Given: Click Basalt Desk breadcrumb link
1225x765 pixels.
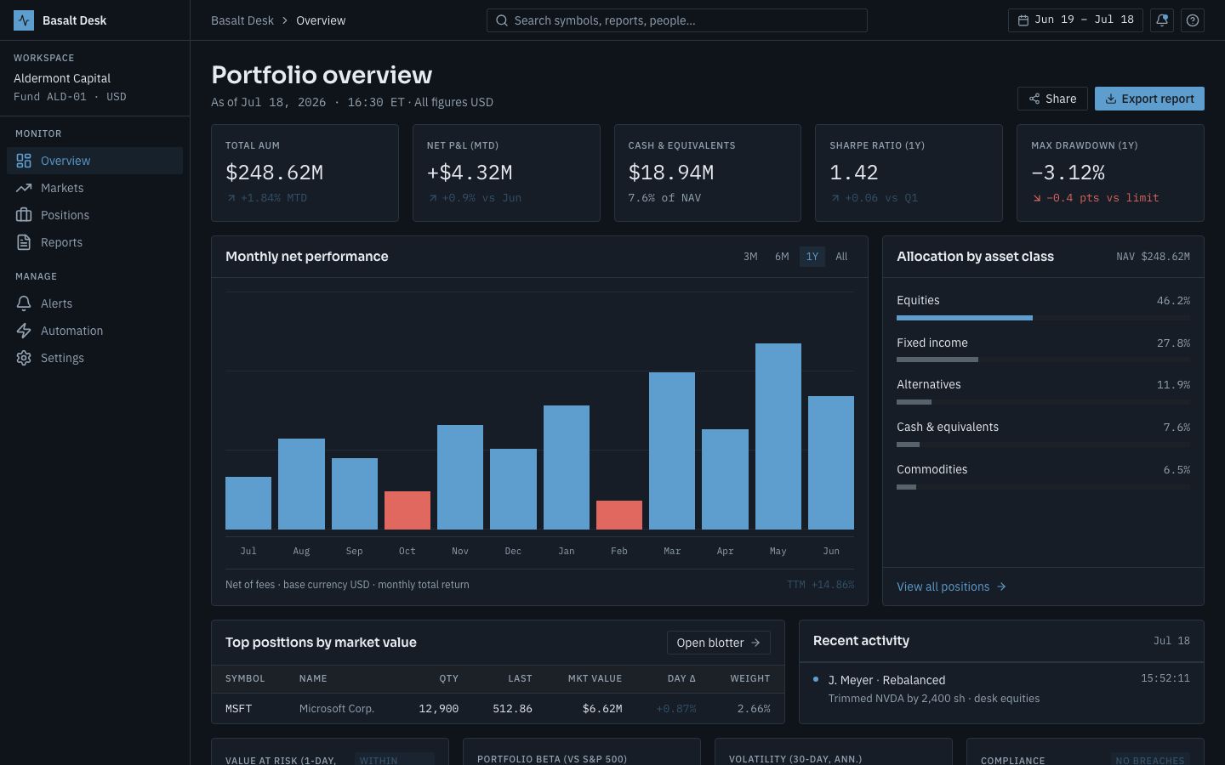Looking at the screenshot, I should [242, 20].
